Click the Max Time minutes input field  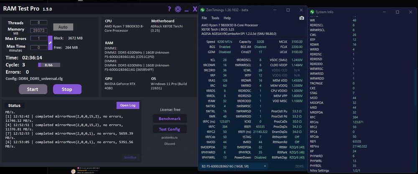pyautogui.click(x=38, y=48)
